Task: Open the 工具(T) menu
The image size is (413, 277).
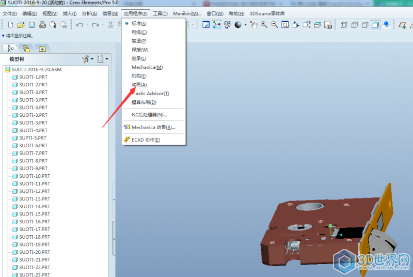Action: pos(160,14)
